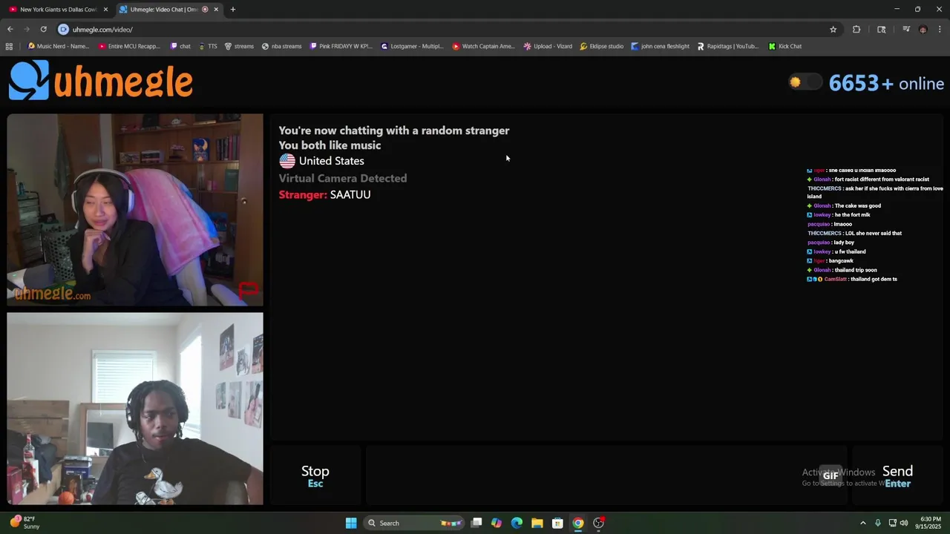Toggle the dark/light mode switch
950x534 pixels.
click(805, 82)
